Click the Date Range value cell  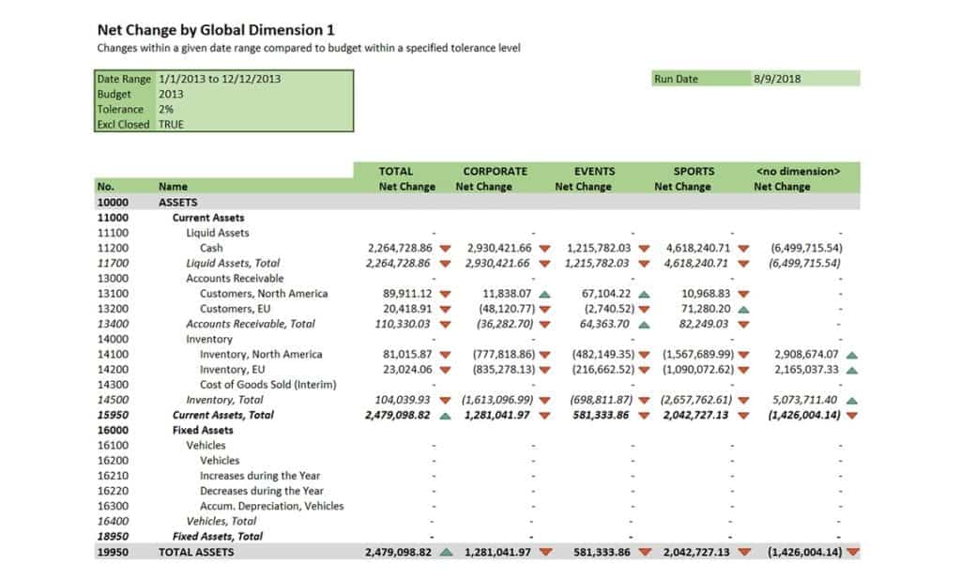click(254, 79)
